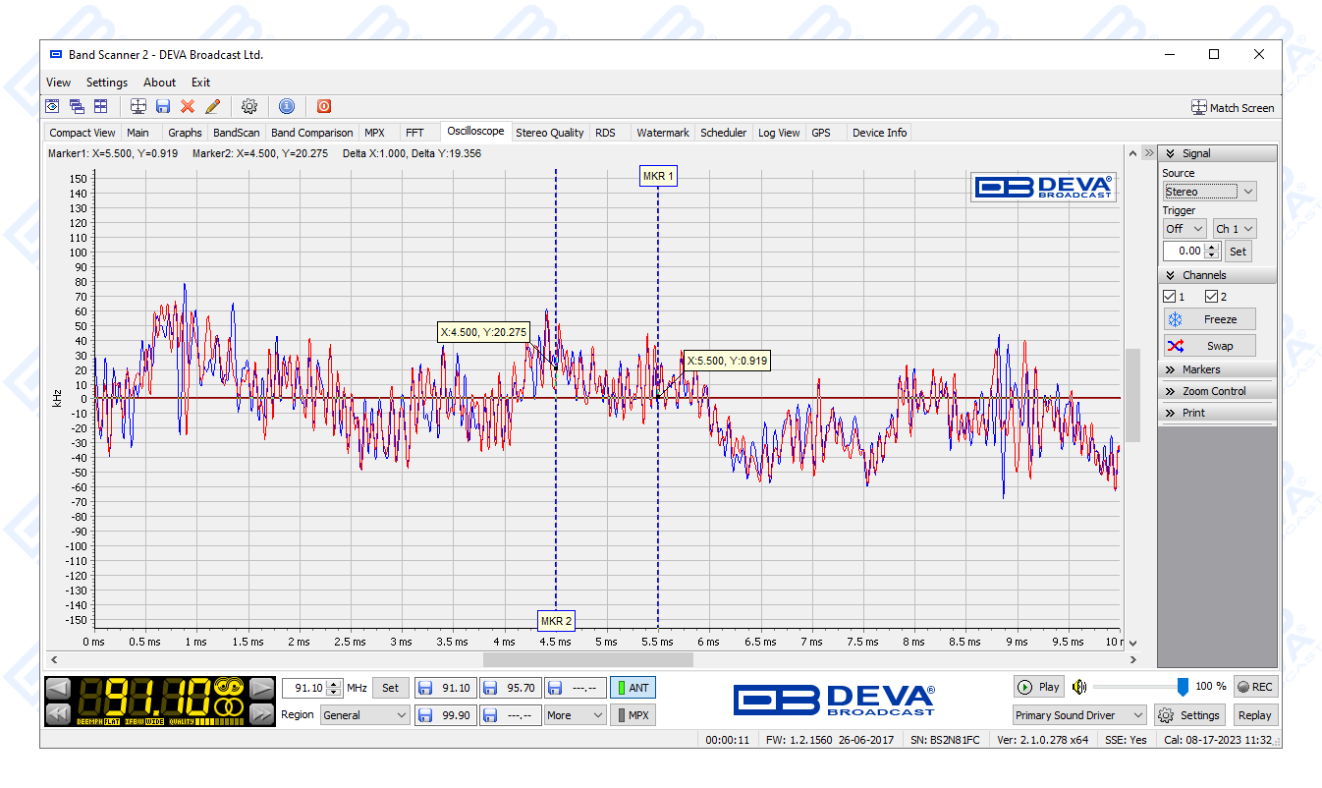The image size is (1322, 788).
Task: Open the Source Stereo dropdown
Action: [x=1209, y=192]
